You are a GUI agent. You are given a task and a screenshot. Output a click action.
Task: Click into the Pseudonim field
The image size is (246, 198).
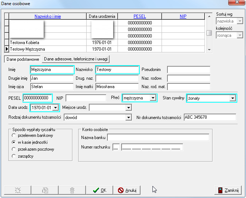[189, 70]
